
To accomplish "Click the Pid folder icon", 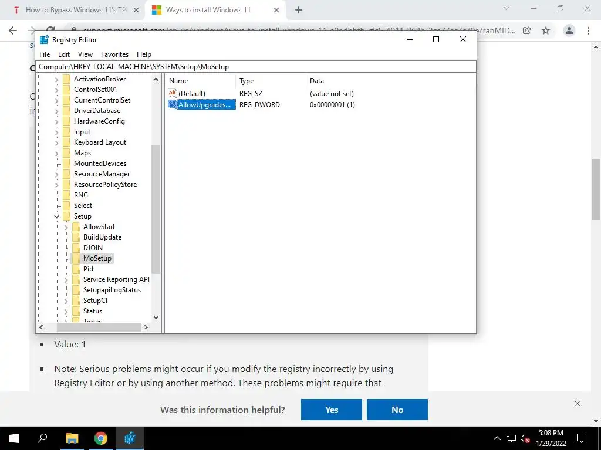I will (76, 268).
